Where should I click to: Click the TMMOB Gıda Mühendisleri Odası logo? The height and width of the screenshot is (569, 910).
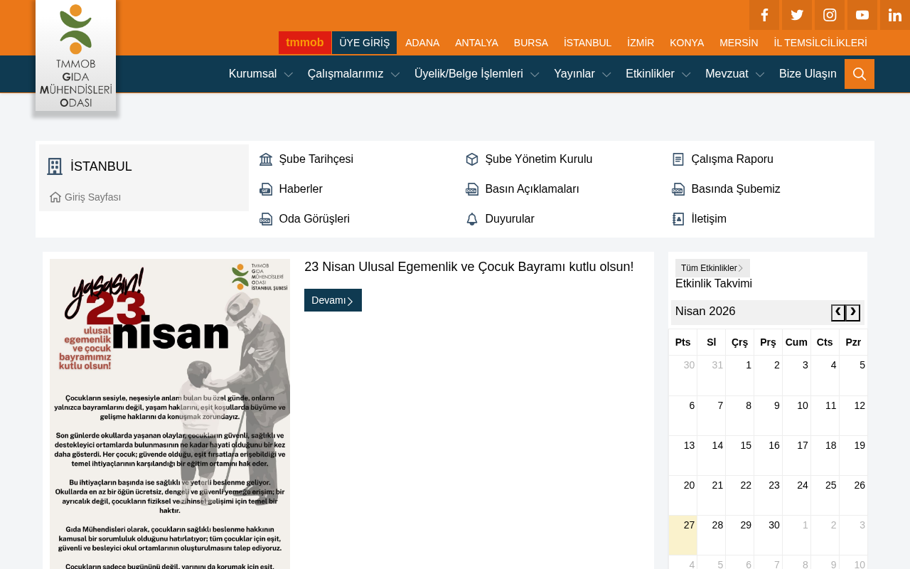click(76, 55)
